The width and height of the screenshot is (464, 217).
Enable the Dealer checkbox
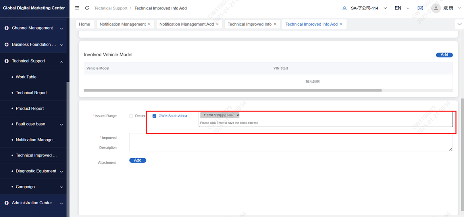[x=131, y=116]
